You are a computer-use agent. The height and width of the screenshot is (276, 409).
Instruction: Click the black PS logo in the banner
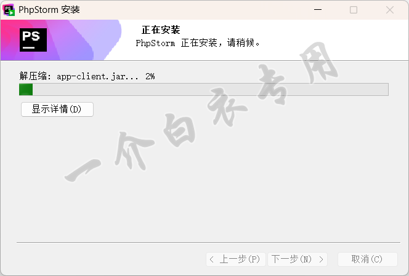coord(33,40)
